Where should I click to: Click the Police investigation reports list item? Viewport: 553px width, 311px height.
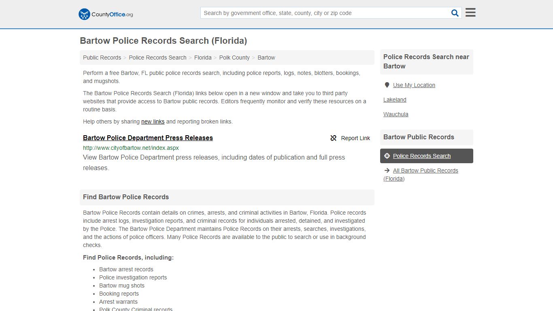point(133,277)
